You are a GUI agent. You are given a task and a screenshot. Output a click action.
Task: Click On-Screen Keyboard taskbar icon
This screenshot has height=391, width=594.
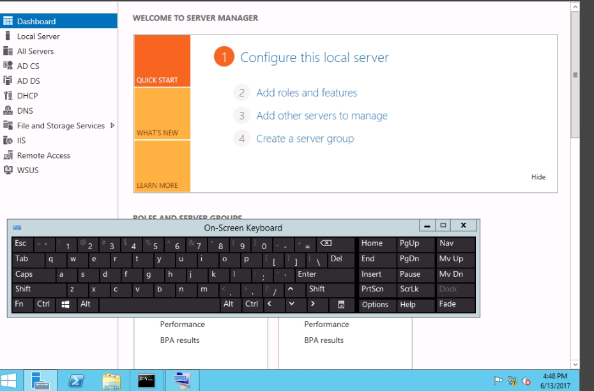pyautogui.click(x=181, y=380)
